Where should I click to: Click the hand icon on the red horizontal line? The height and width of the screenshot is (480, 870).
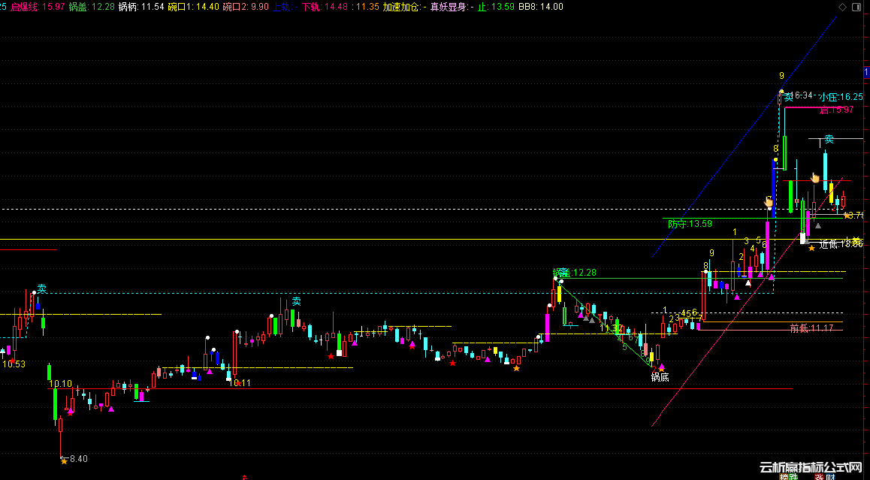[x=814, y=178]
